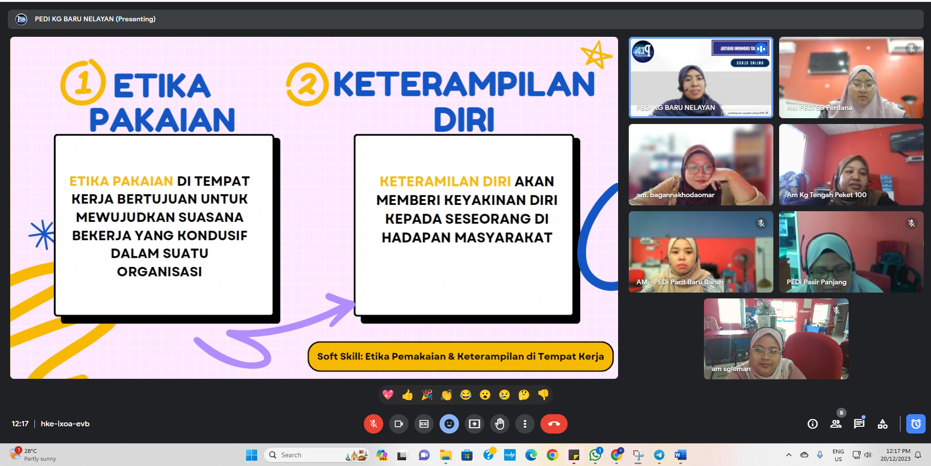
Task: Click the Present now screen share icon
Action: pos(474,424)
